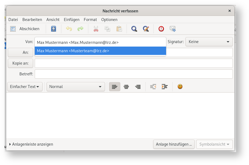Open the find text magnifier tool
The width and height of the screenshot is (249, 165).
pos(134,29)
